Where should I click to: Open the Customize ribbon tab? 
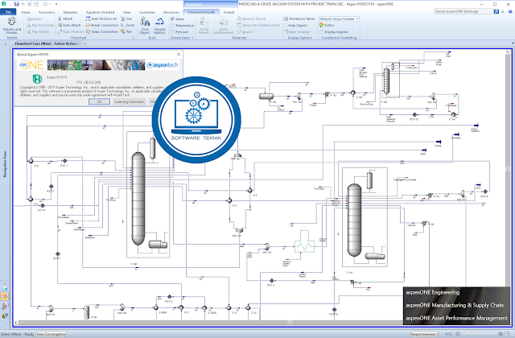(146, 12)
